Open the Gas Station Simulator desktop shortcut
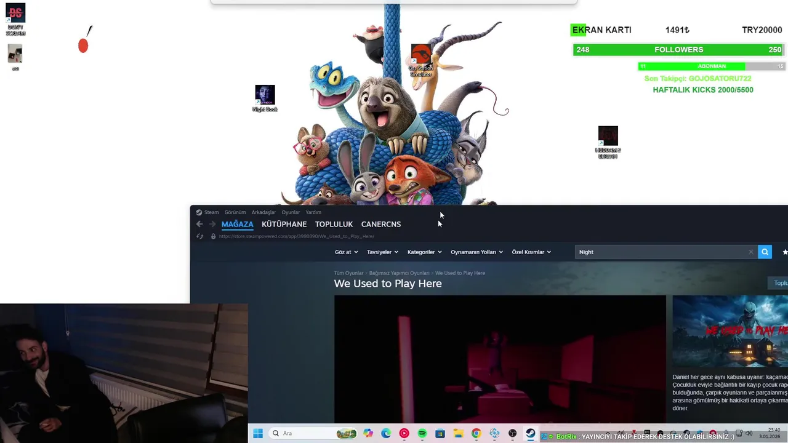The height and width of the screenshot is (443, 788). point(421,60)
